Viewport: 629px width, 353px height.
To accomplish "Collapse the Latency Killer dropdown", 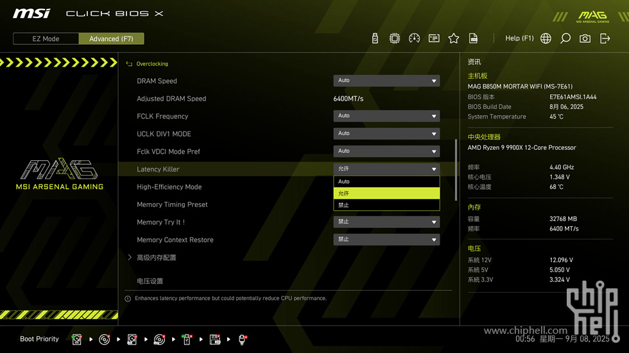I will click(386, 169).
